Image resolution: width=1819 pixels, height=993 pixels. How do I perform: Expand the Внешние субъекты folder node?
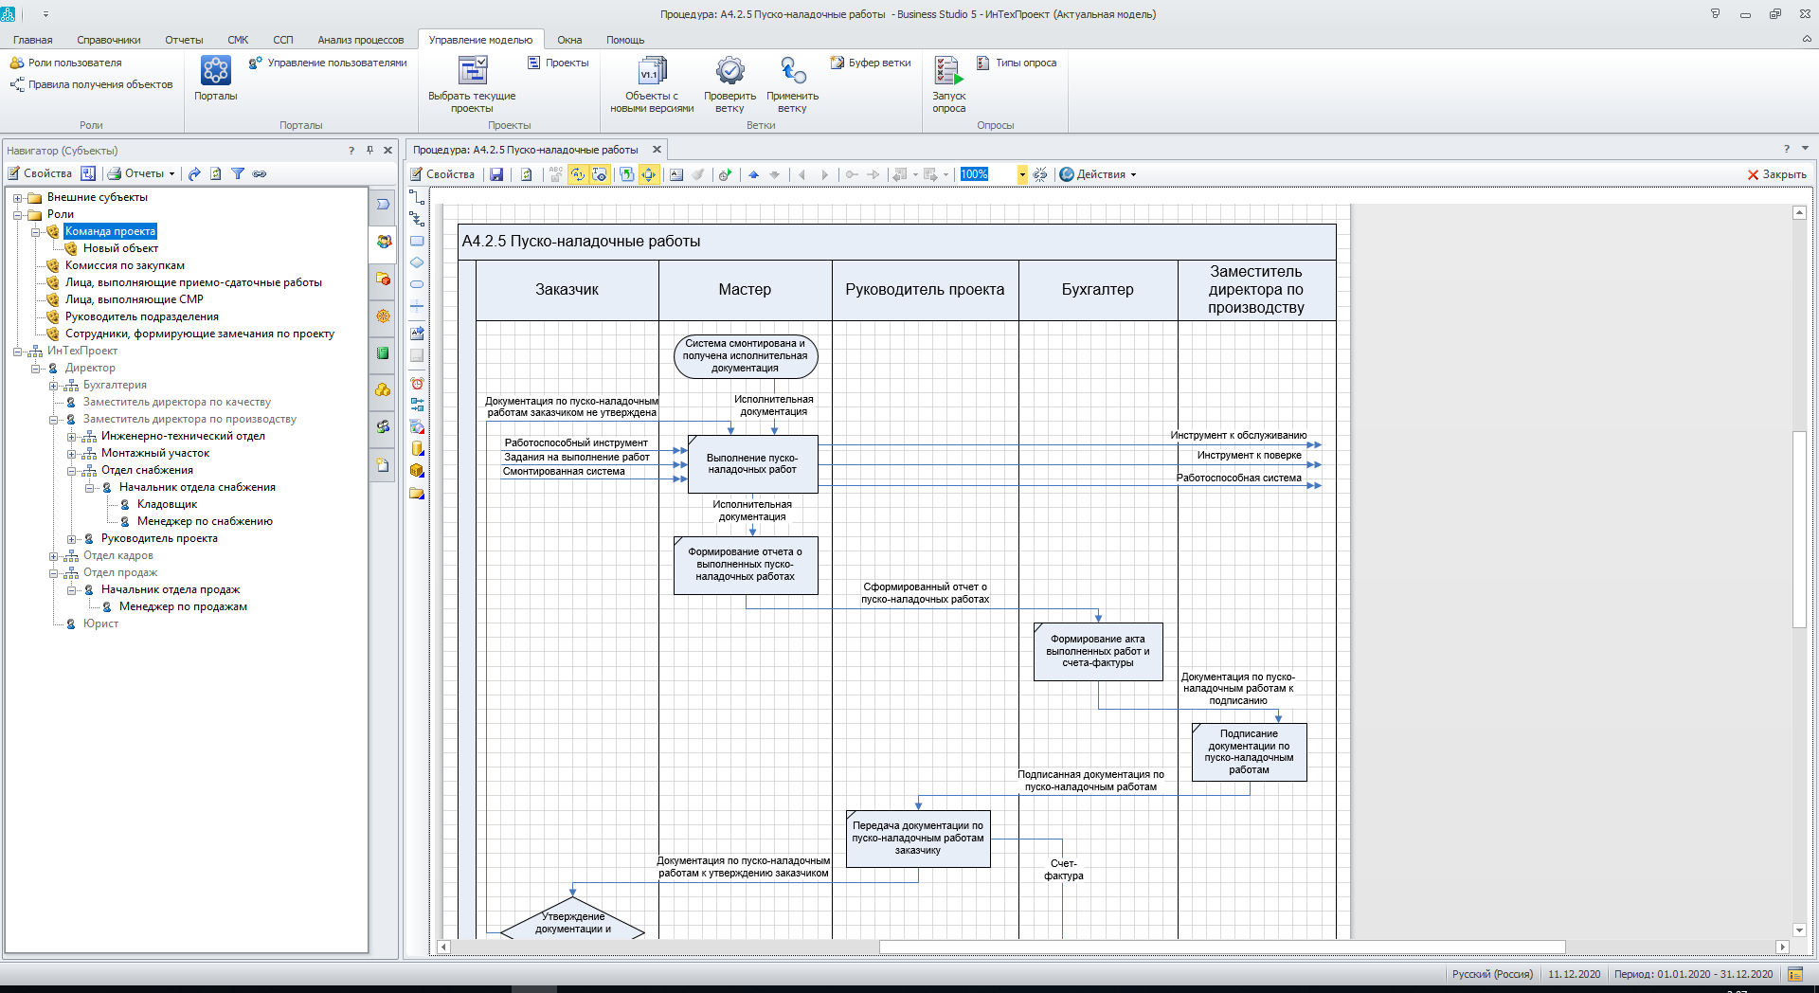click(17, 198)
